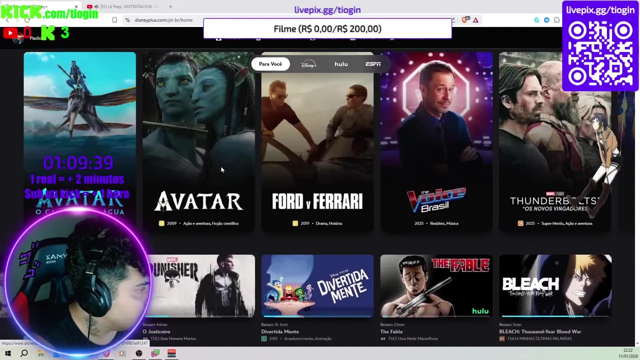This screenshot has width=640, height=360.
Task: Close the Disney+ browser tab
Action: click(x=76, y=6)
